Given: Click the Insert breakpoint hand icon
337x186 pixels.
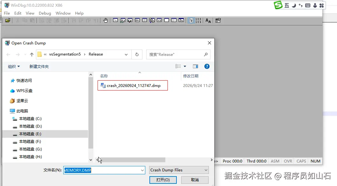Looking at the screenshot, I should (x=105, y=20).
